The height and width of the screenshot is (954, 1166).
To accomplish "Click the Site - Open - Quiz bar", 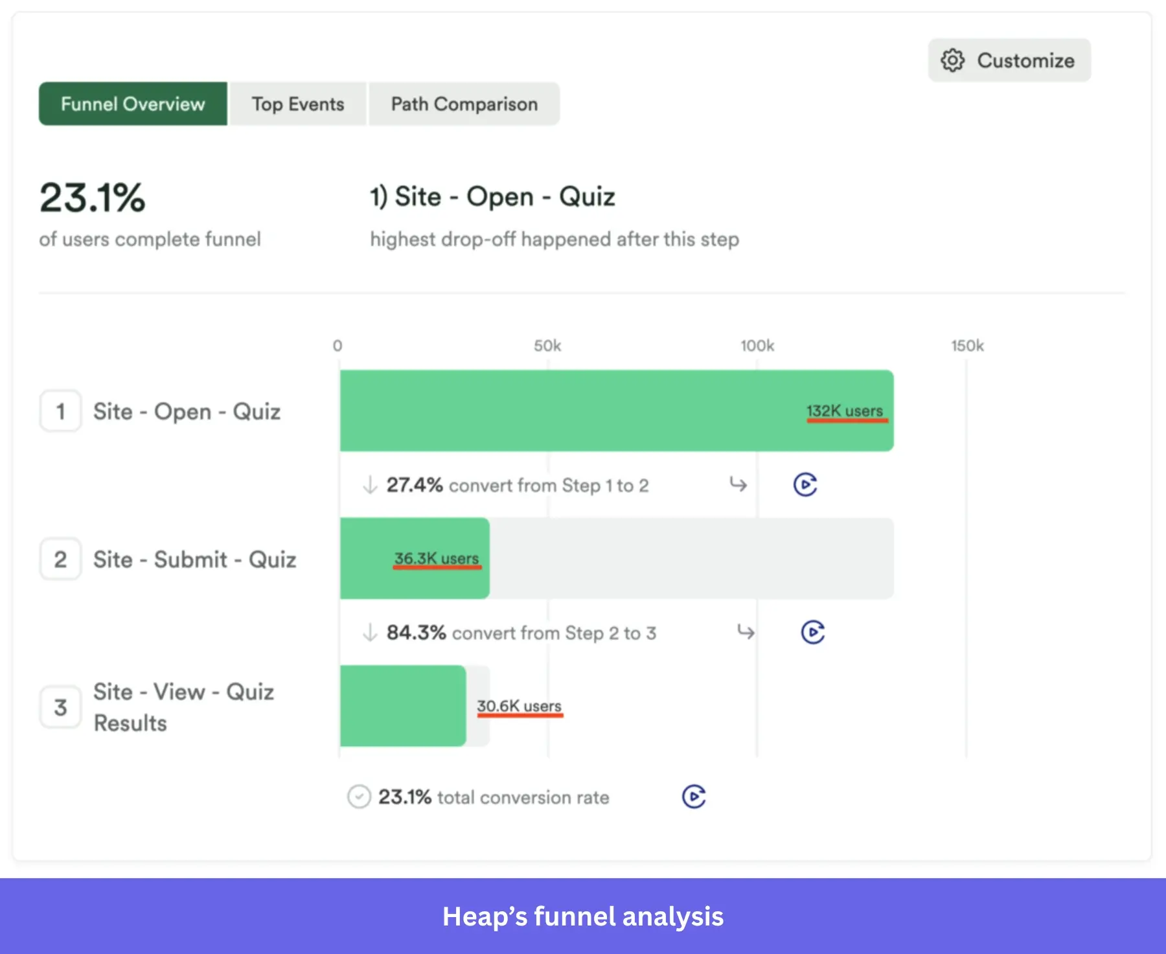I will pos(615,410).
